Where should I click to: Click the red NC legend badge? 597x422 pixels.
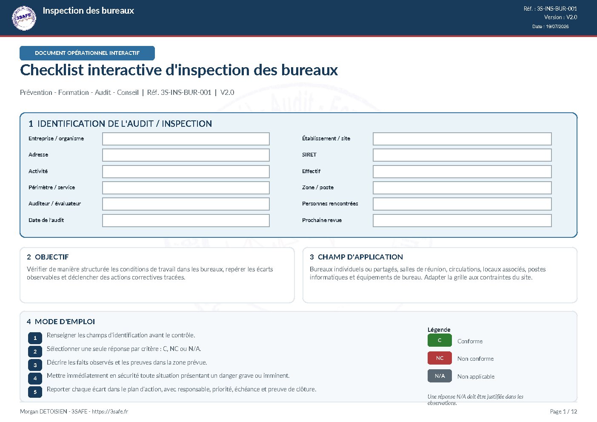(x=440, y=358)
